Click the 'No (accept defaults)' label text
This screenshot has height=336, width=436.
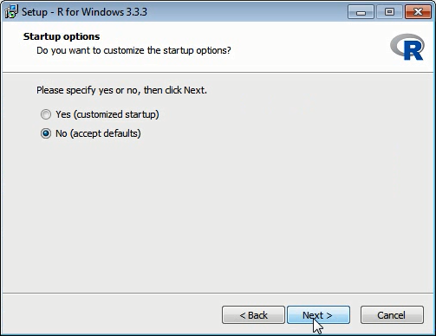tap(98, 133)
